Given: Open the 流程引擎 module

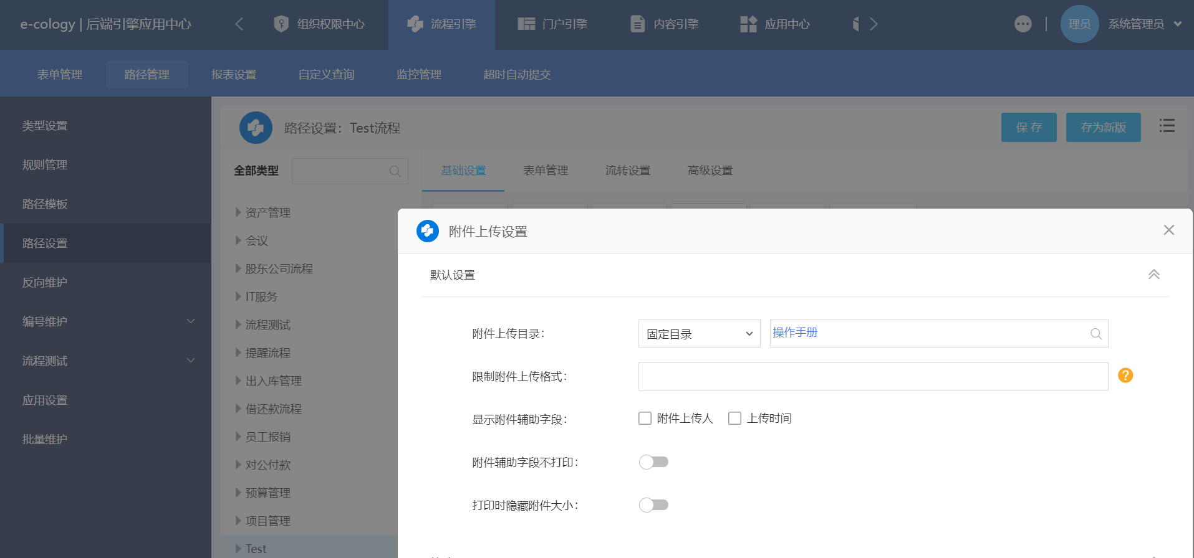Looking at the screenshot, I should point(441,24).
